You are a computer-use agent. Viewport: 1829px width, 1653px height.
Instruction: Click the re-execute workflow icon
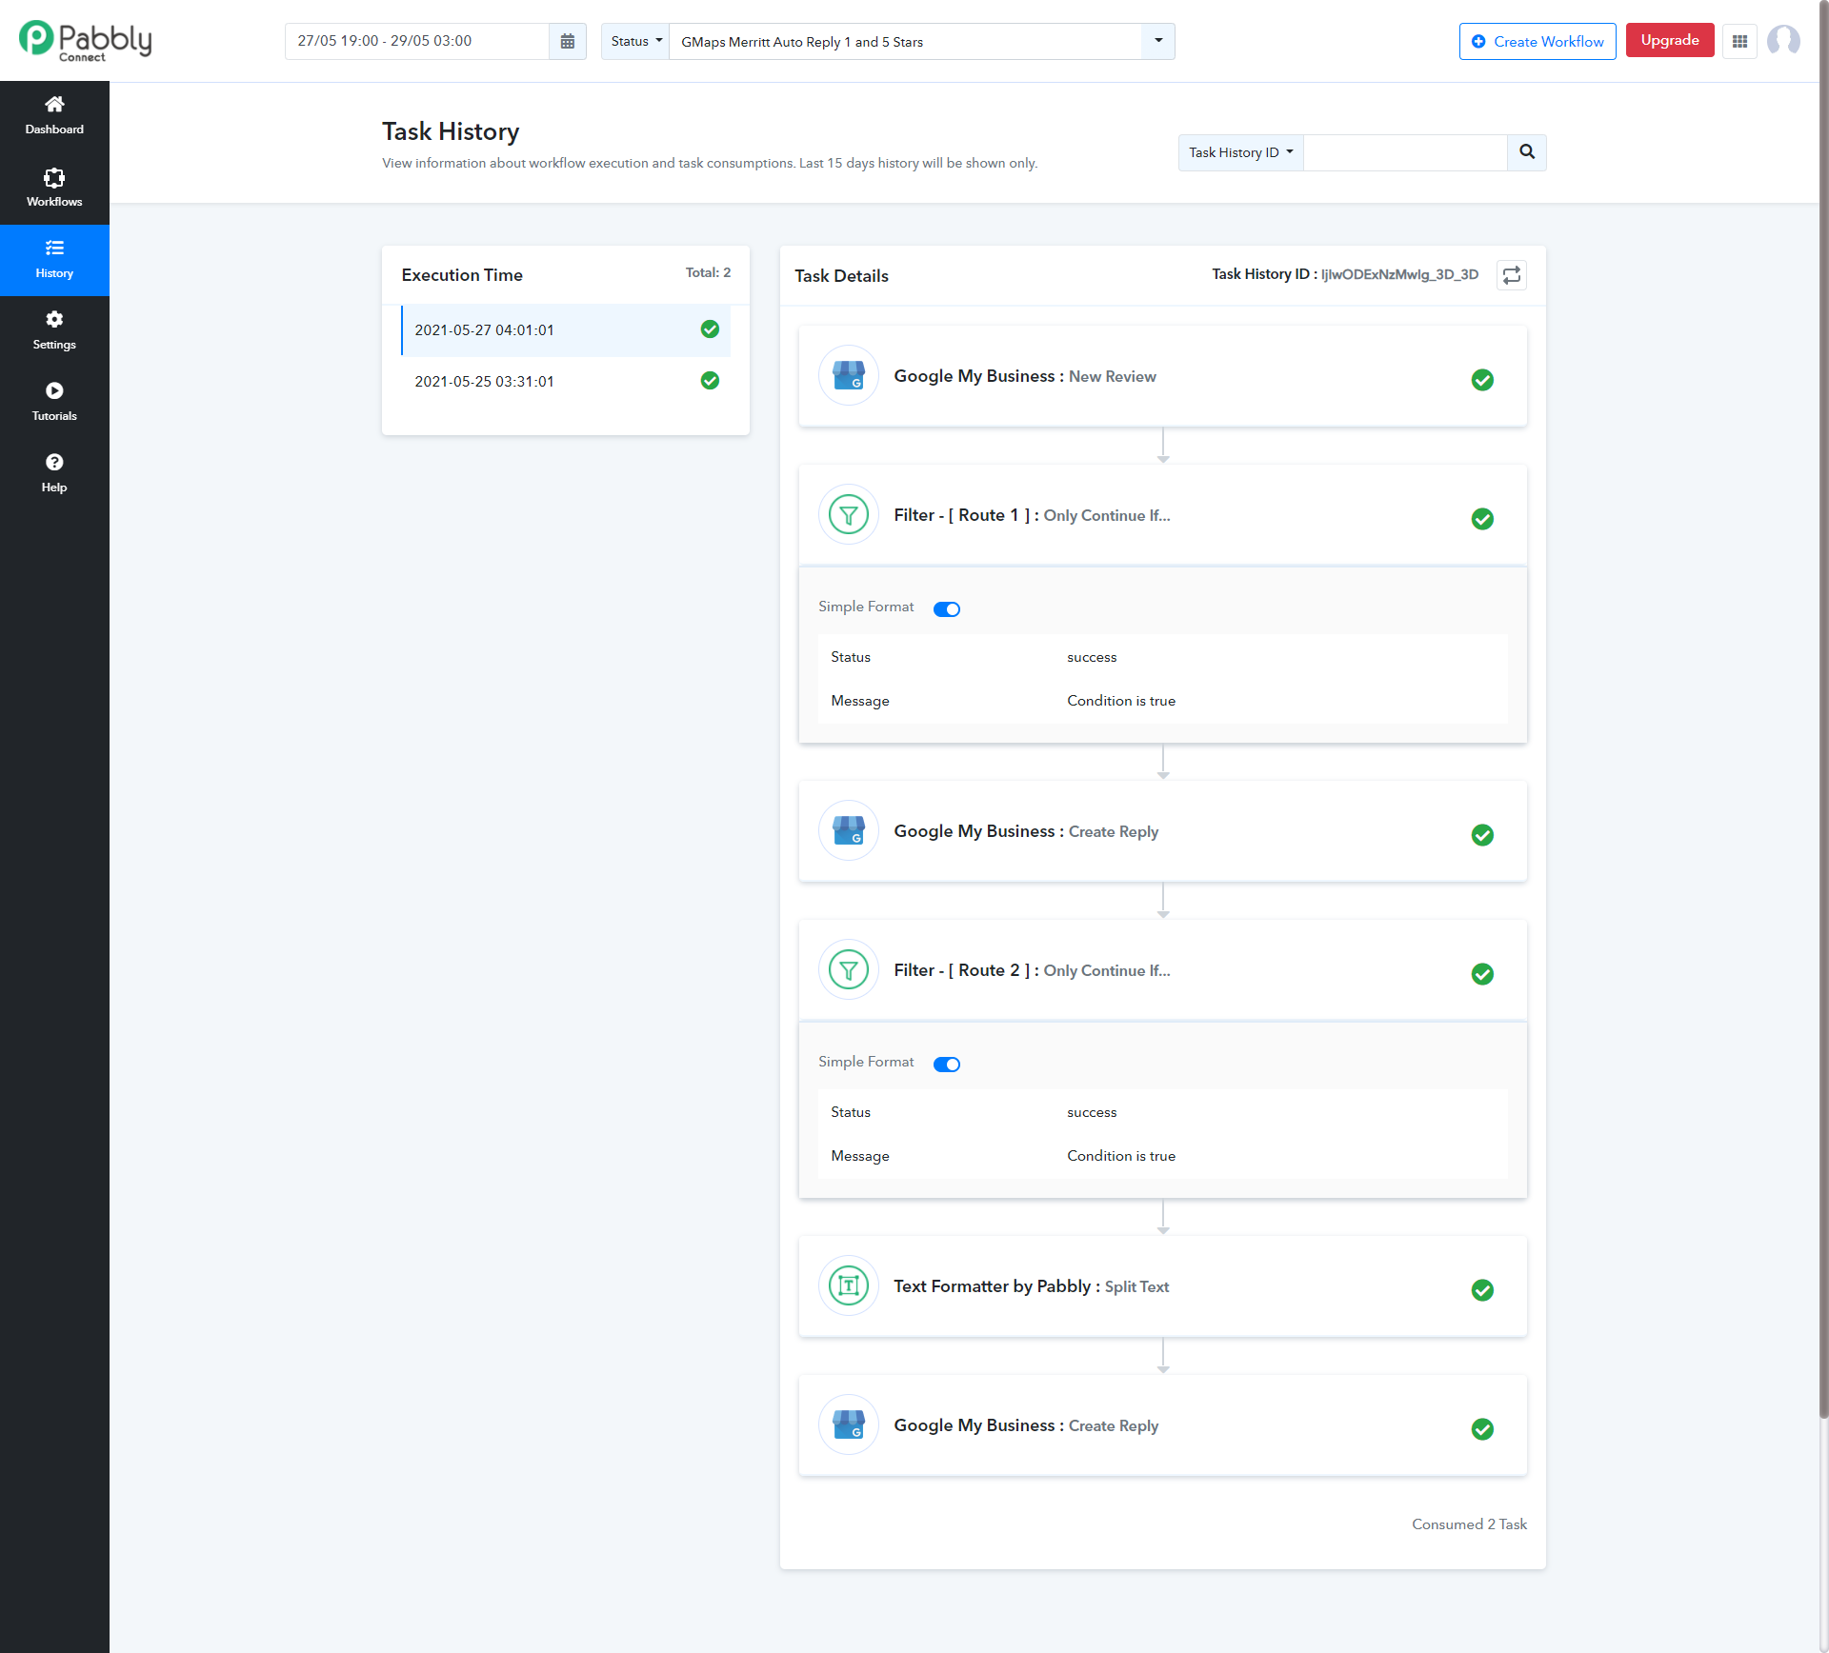[x=1512, y=275]
